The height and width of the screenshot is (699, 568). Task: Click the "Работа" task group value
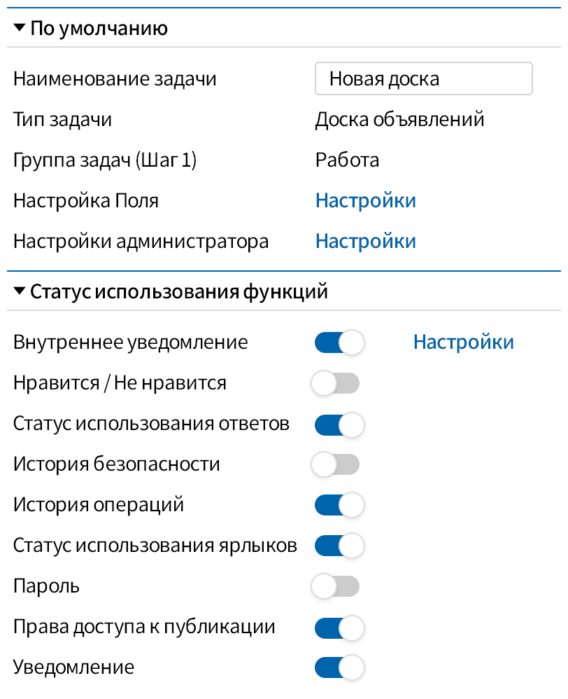click(x=347, y=160)
